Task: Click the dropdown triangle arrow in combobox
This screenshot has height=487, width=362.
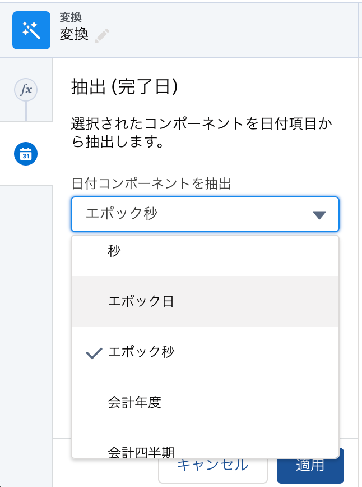Action: pyautogui.click(x=319, y=215)
